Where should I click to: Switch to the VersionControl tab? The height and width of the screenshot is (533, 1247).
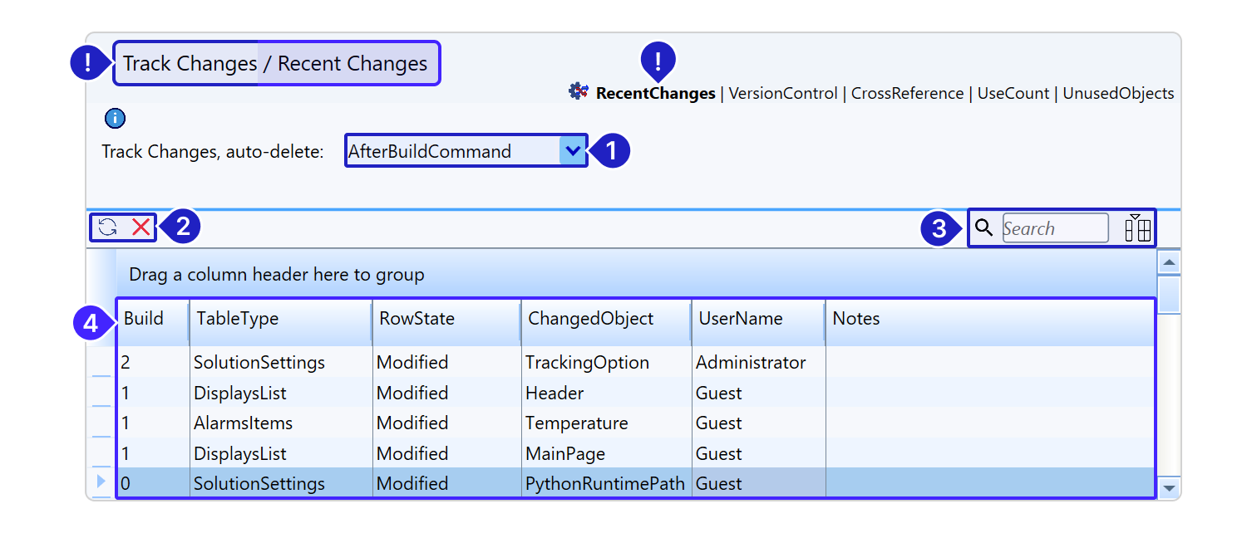pyautogui.click(x=783, y=94)
